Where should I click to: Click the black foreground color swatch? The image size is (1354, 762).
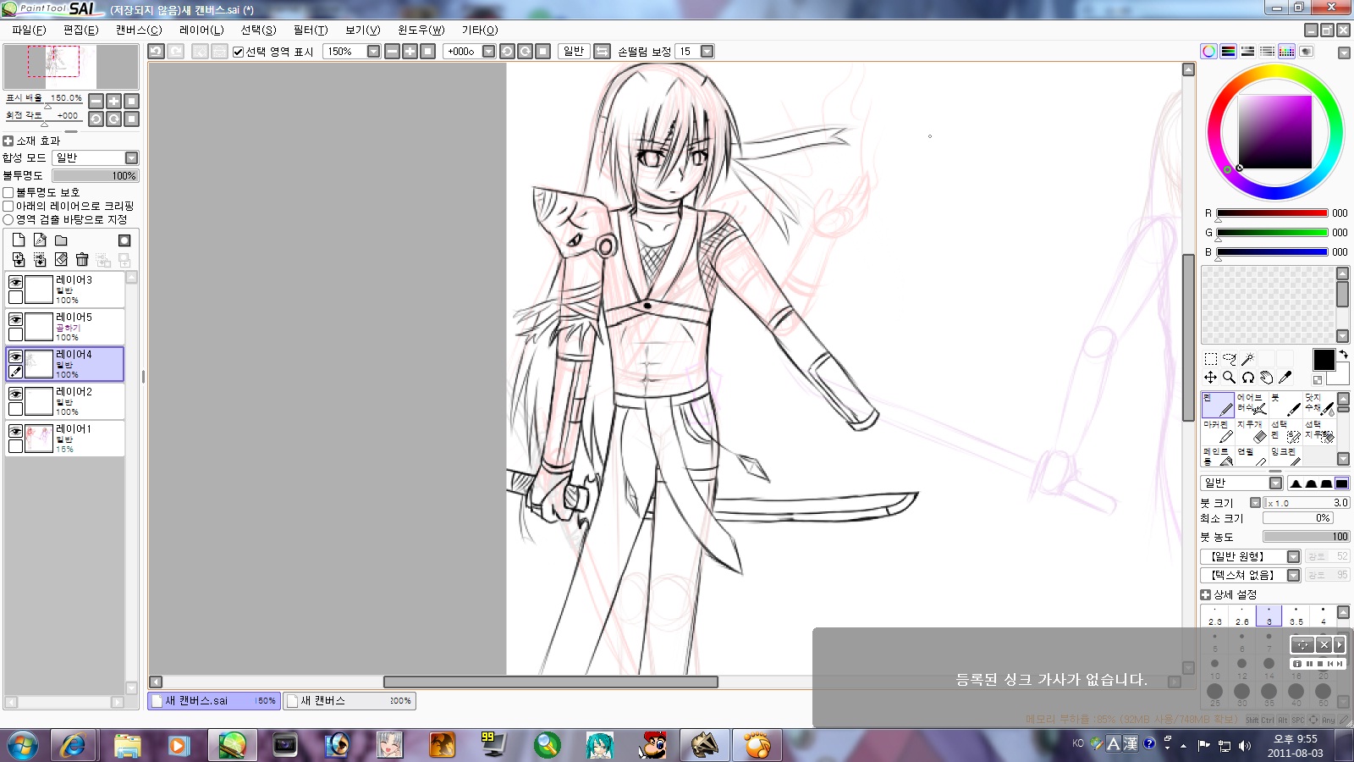tap(1324, 360)
